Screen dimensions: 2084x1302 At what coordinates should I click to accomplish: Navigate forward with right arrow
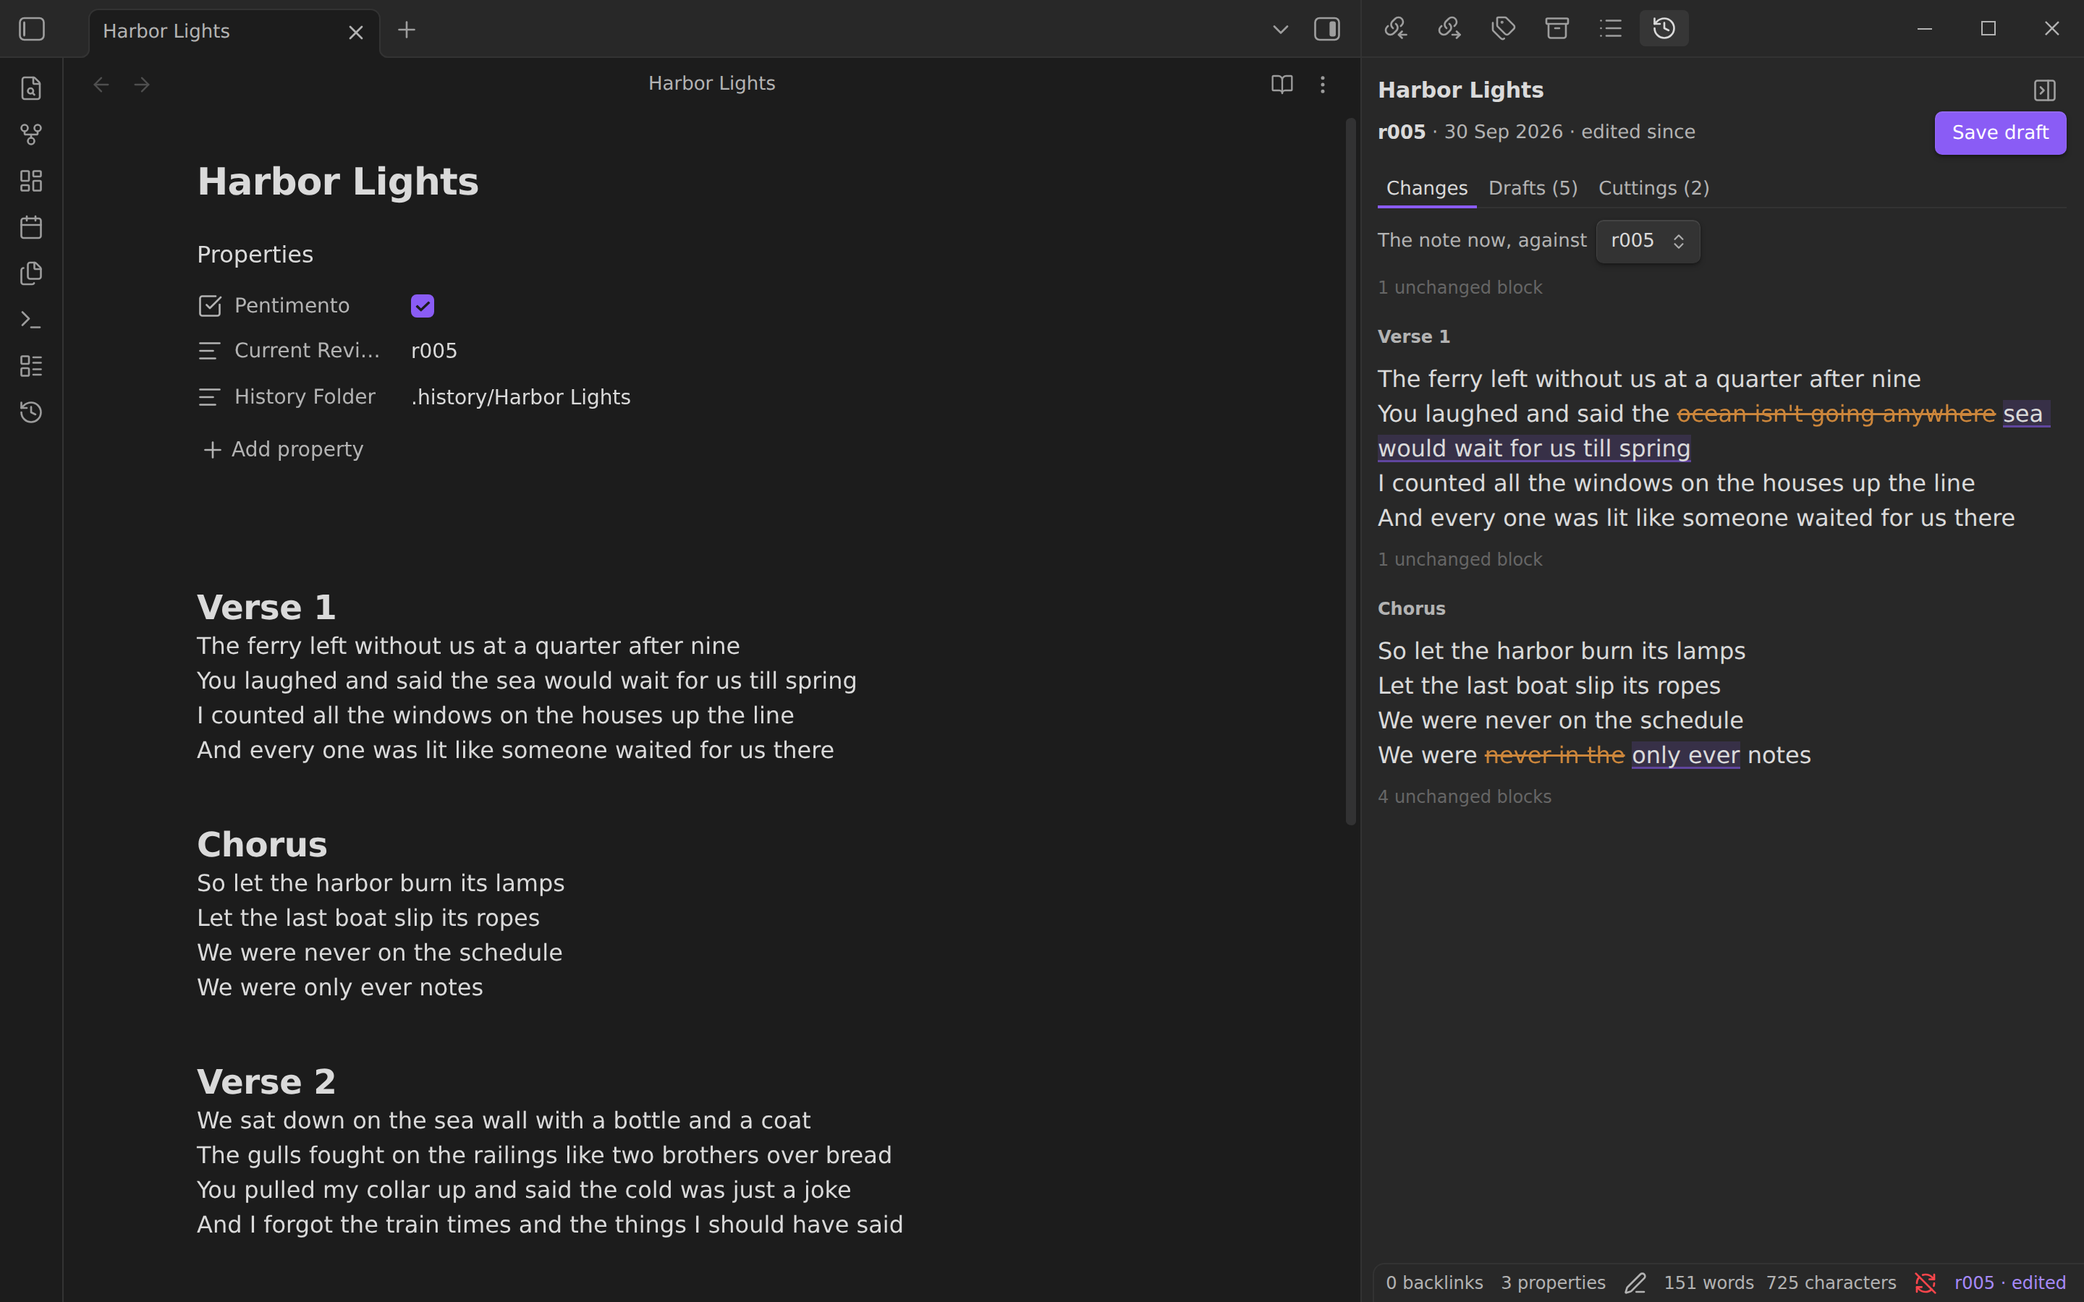click(142, 85)
